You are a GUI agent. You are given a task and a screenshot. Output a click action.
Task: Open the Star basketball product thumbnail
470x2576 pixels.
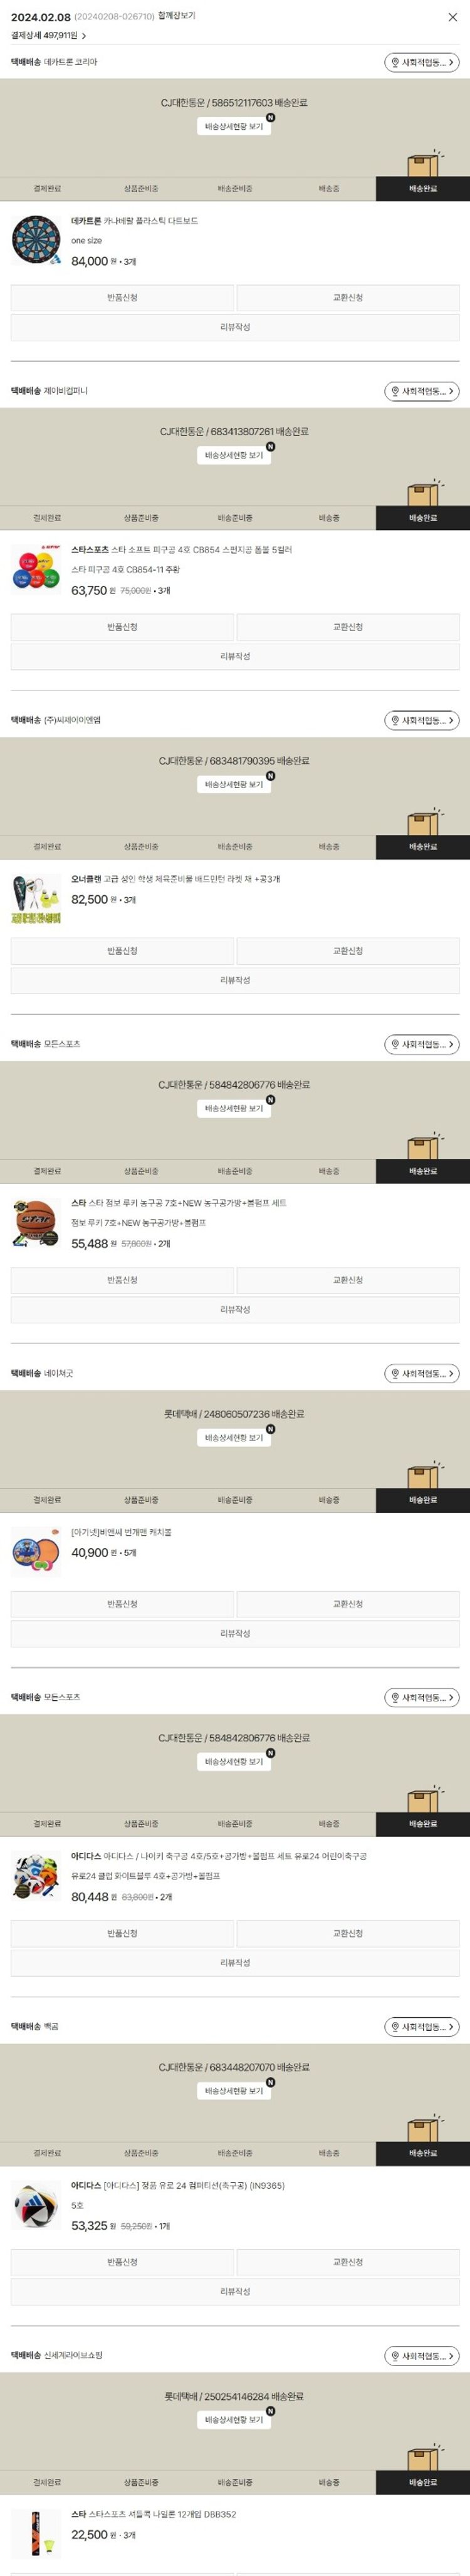point(36,1222)
